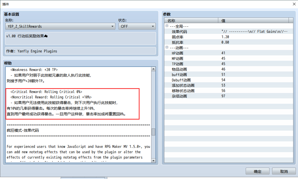The image size is (298, 179).
Task: Click the value 97 for 杂项动画
Action: coord(223,96)
